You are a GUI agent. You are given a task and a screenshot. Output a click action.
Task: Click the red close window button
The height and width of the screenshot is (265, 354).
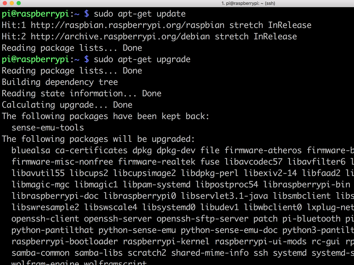(5, 3)
